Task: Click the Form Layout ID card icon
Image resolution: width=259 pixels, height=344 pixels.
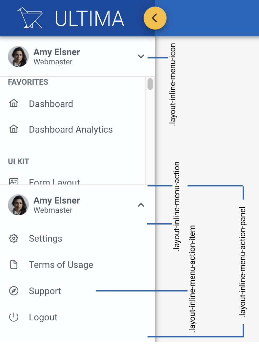Action: (14, 181)
